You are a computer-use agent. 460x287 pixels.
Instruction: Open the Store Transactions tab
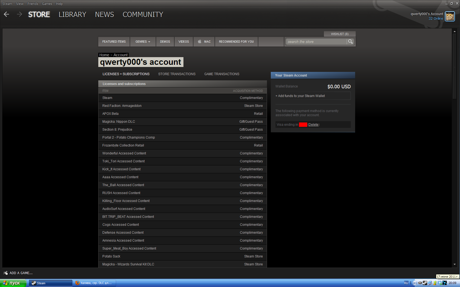pyautogui.click(x=177, y=74)
